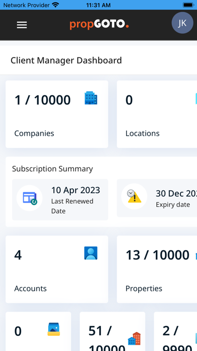Tap the Wi-Fi status icon

tap(55, 5)
